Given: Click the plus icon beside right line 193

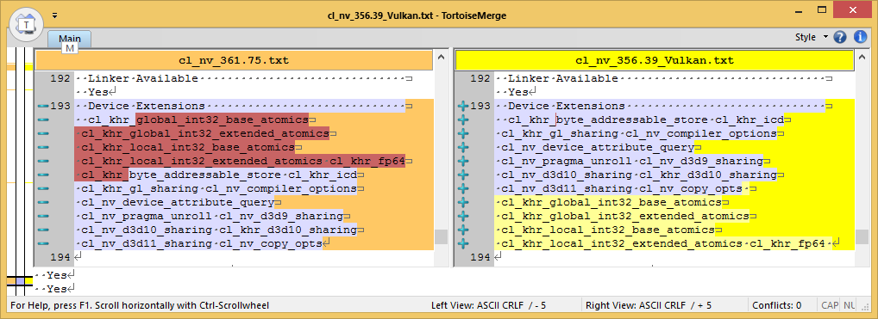Looking at the screenshot, I should point(462,106).
